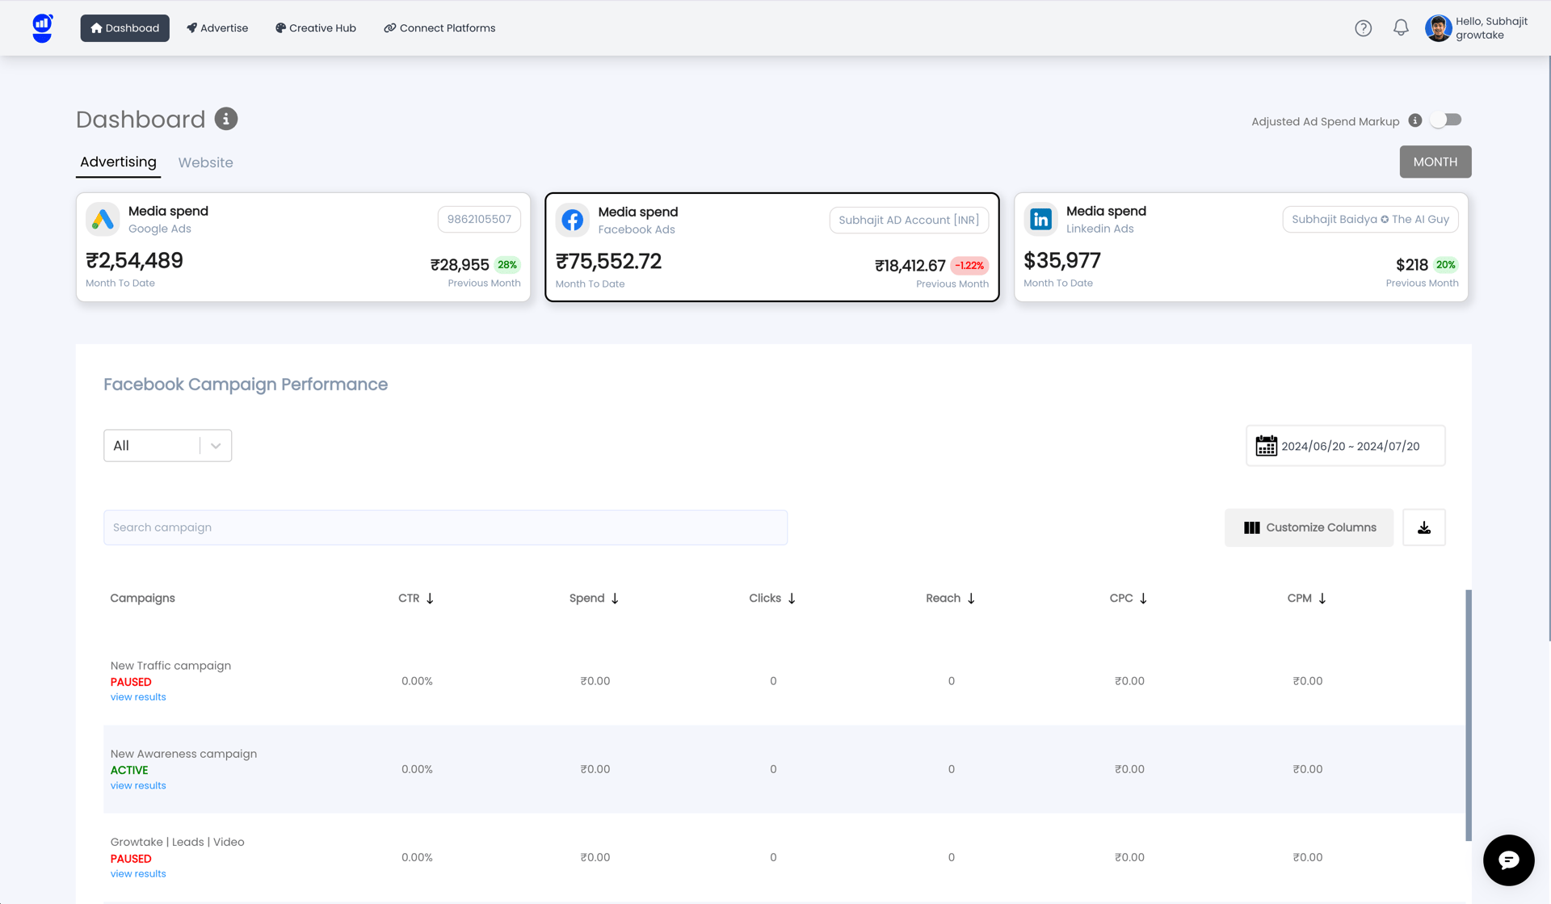Open the date range picker

pos(1345,446)
